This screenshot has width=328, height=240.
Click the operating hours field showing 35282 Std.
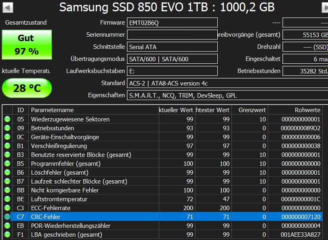pos(305,71)
